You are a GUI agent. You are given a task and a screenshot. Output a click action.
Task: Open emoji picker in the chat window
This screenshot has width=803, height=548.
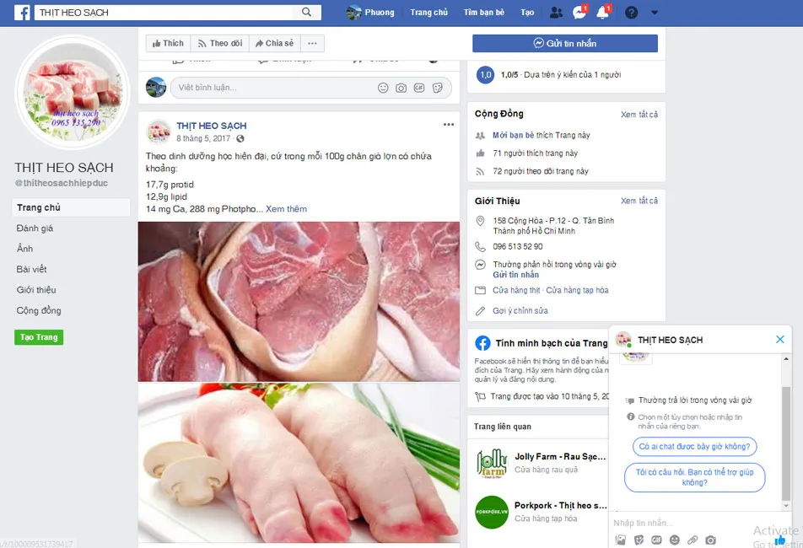click(x=676, y=540)
